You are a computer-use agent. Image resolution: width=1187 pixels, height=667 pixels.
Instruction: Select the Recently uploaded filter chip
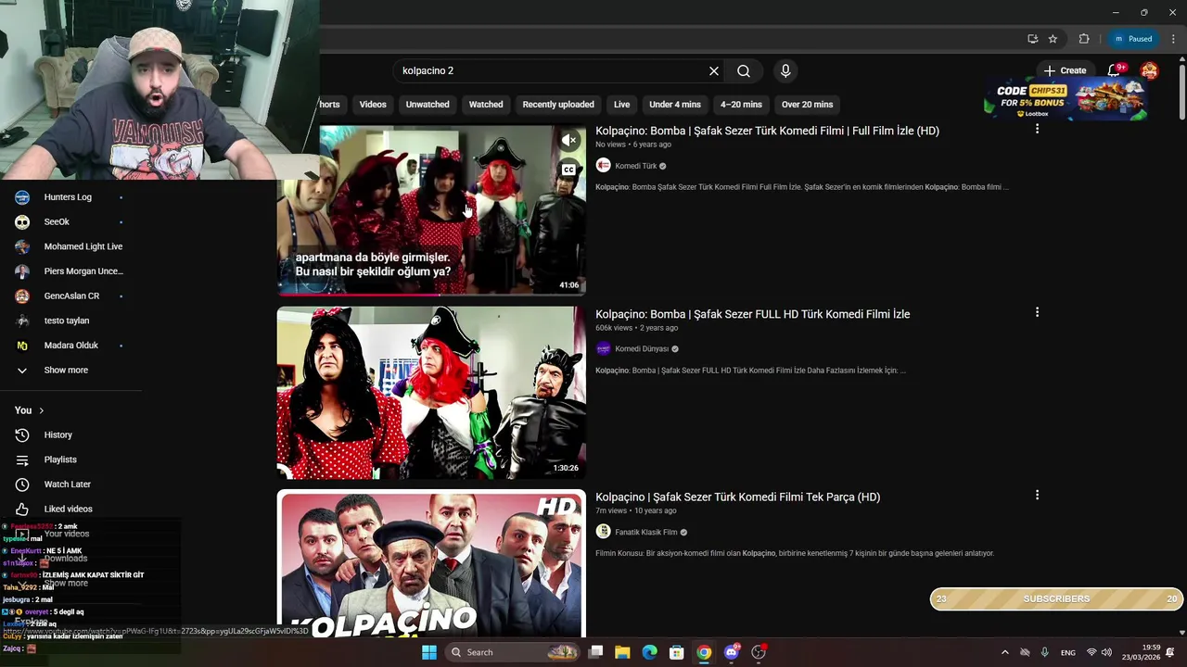pyautogui.click(x=558, y=105)
